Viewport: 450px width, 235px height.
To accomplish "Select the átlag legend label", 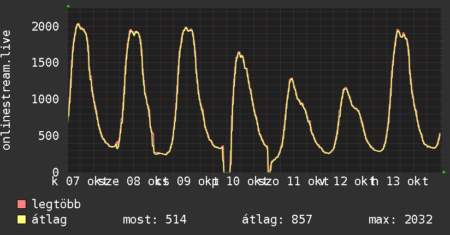I will [50, 220].
